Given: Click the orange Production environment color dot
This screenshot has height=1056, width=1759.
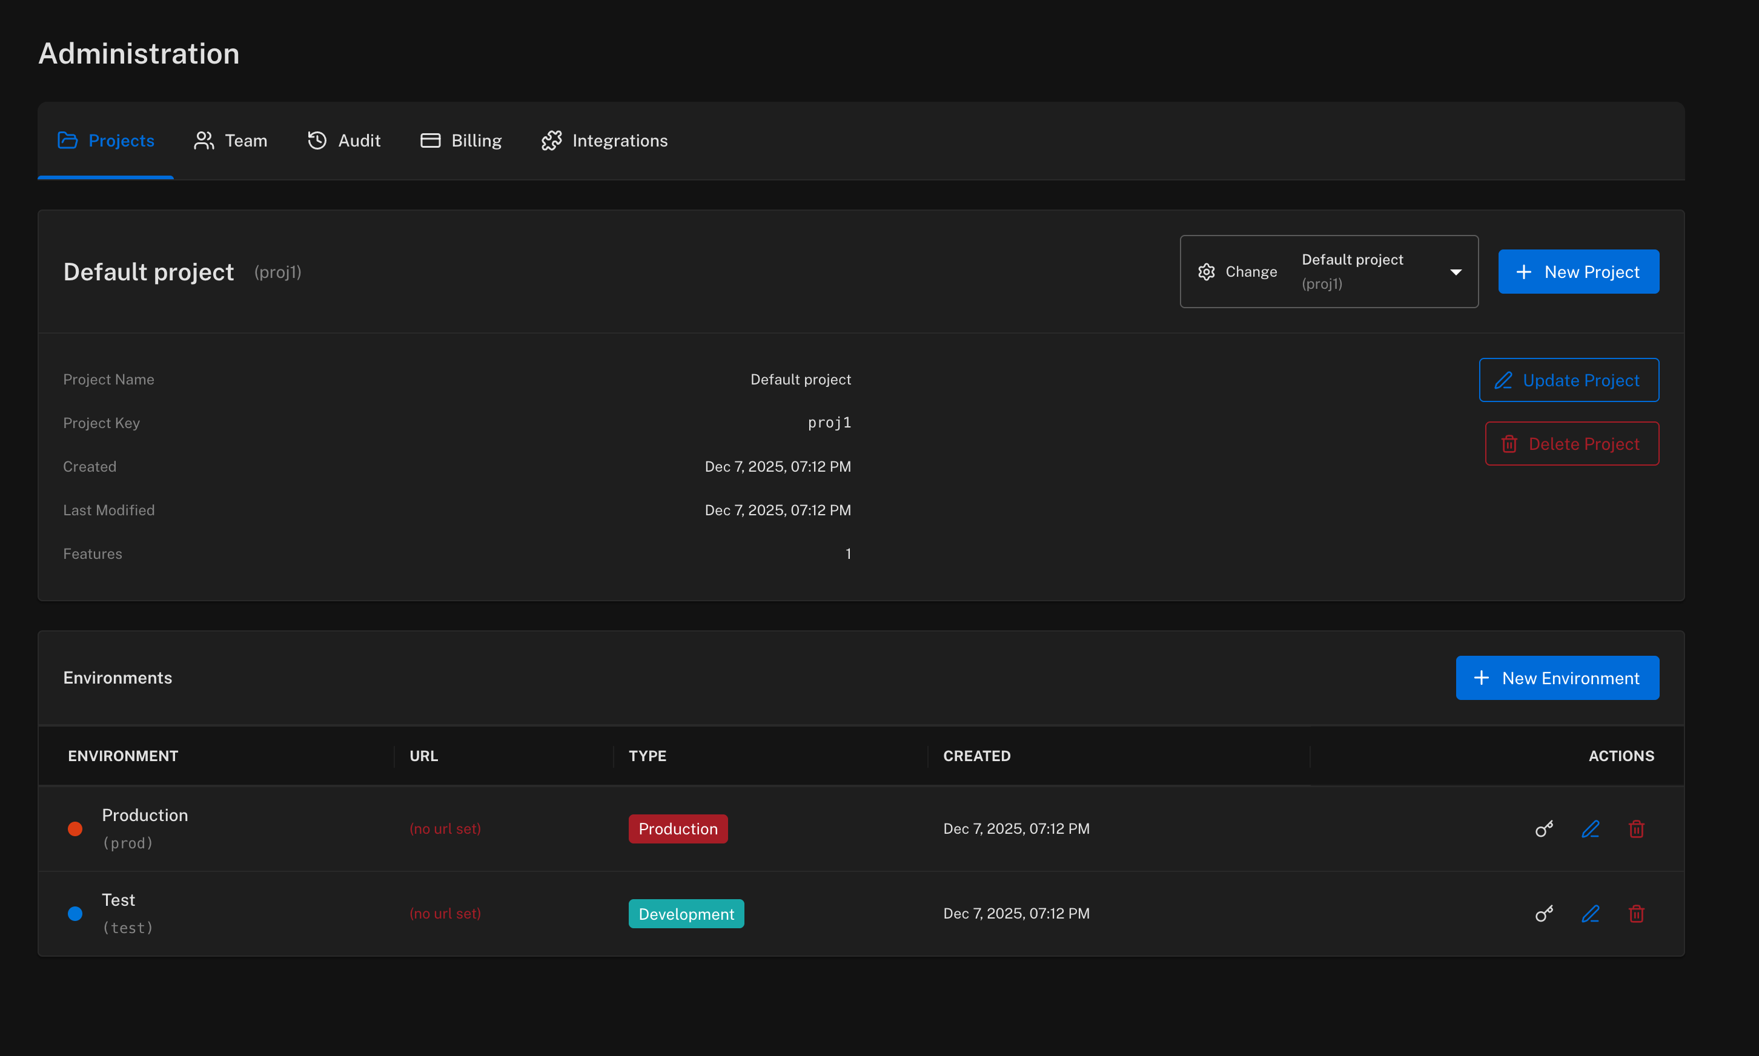Looking at the screenshot, I should 75,829.
